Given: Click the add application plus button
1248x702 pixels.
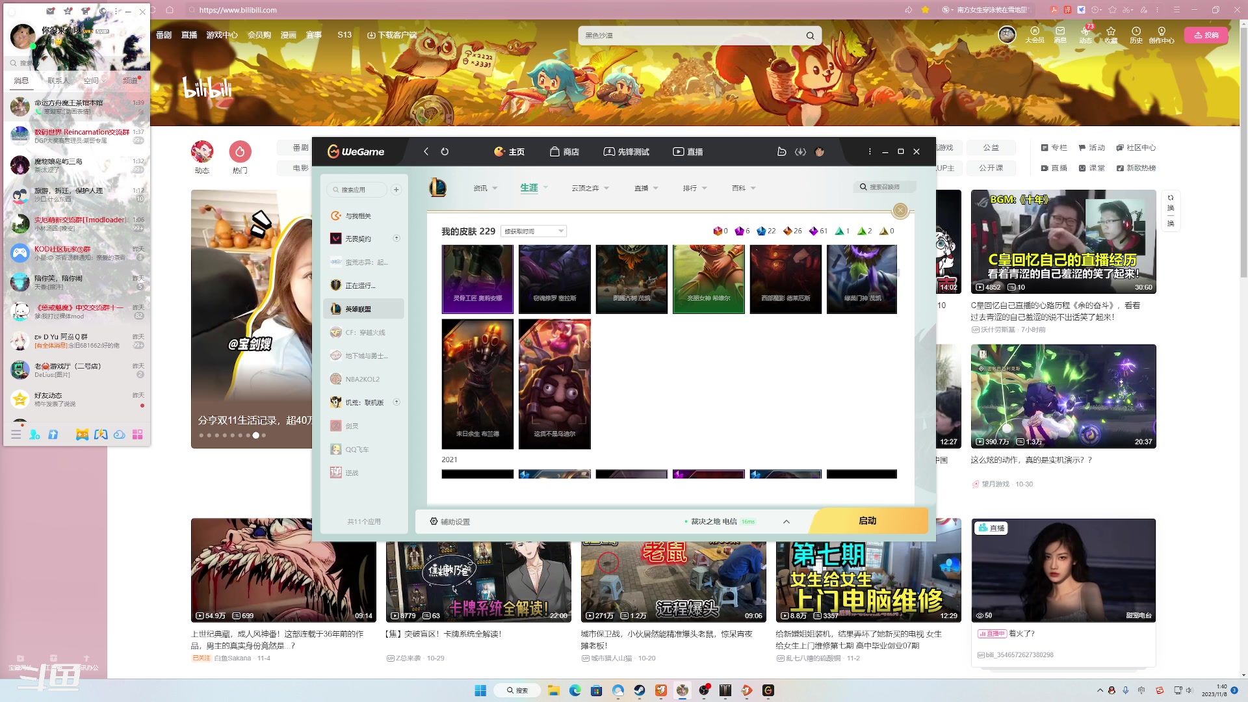Looking at the screenshot, I should tap(396, 190).
